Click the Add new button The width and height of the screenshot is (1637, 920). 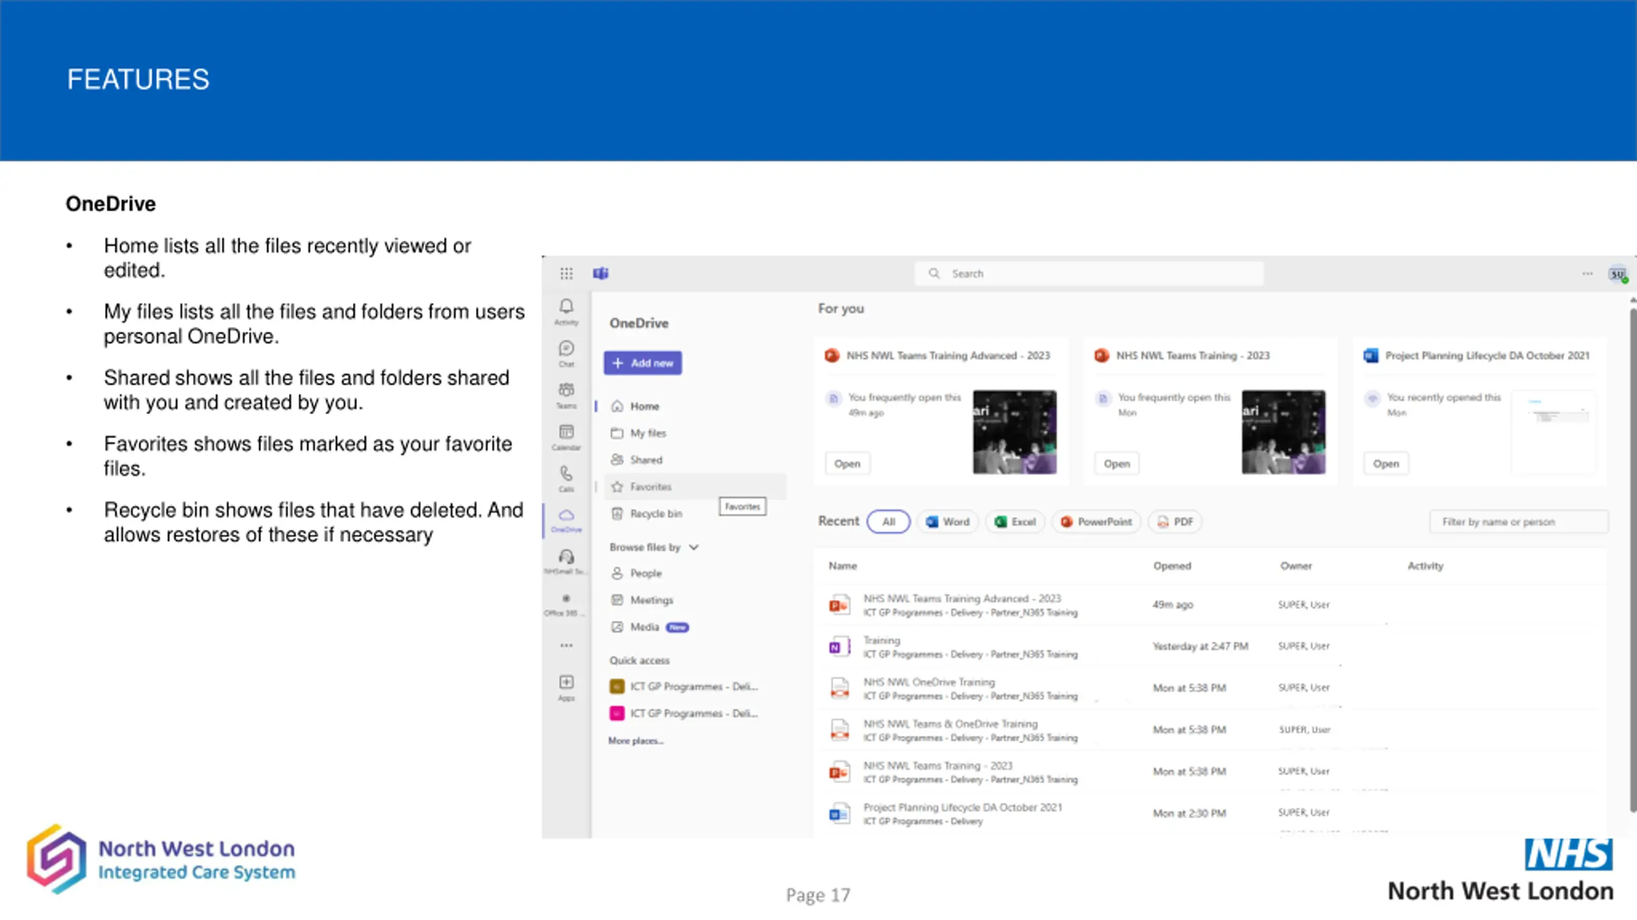(x=643, y=363)
